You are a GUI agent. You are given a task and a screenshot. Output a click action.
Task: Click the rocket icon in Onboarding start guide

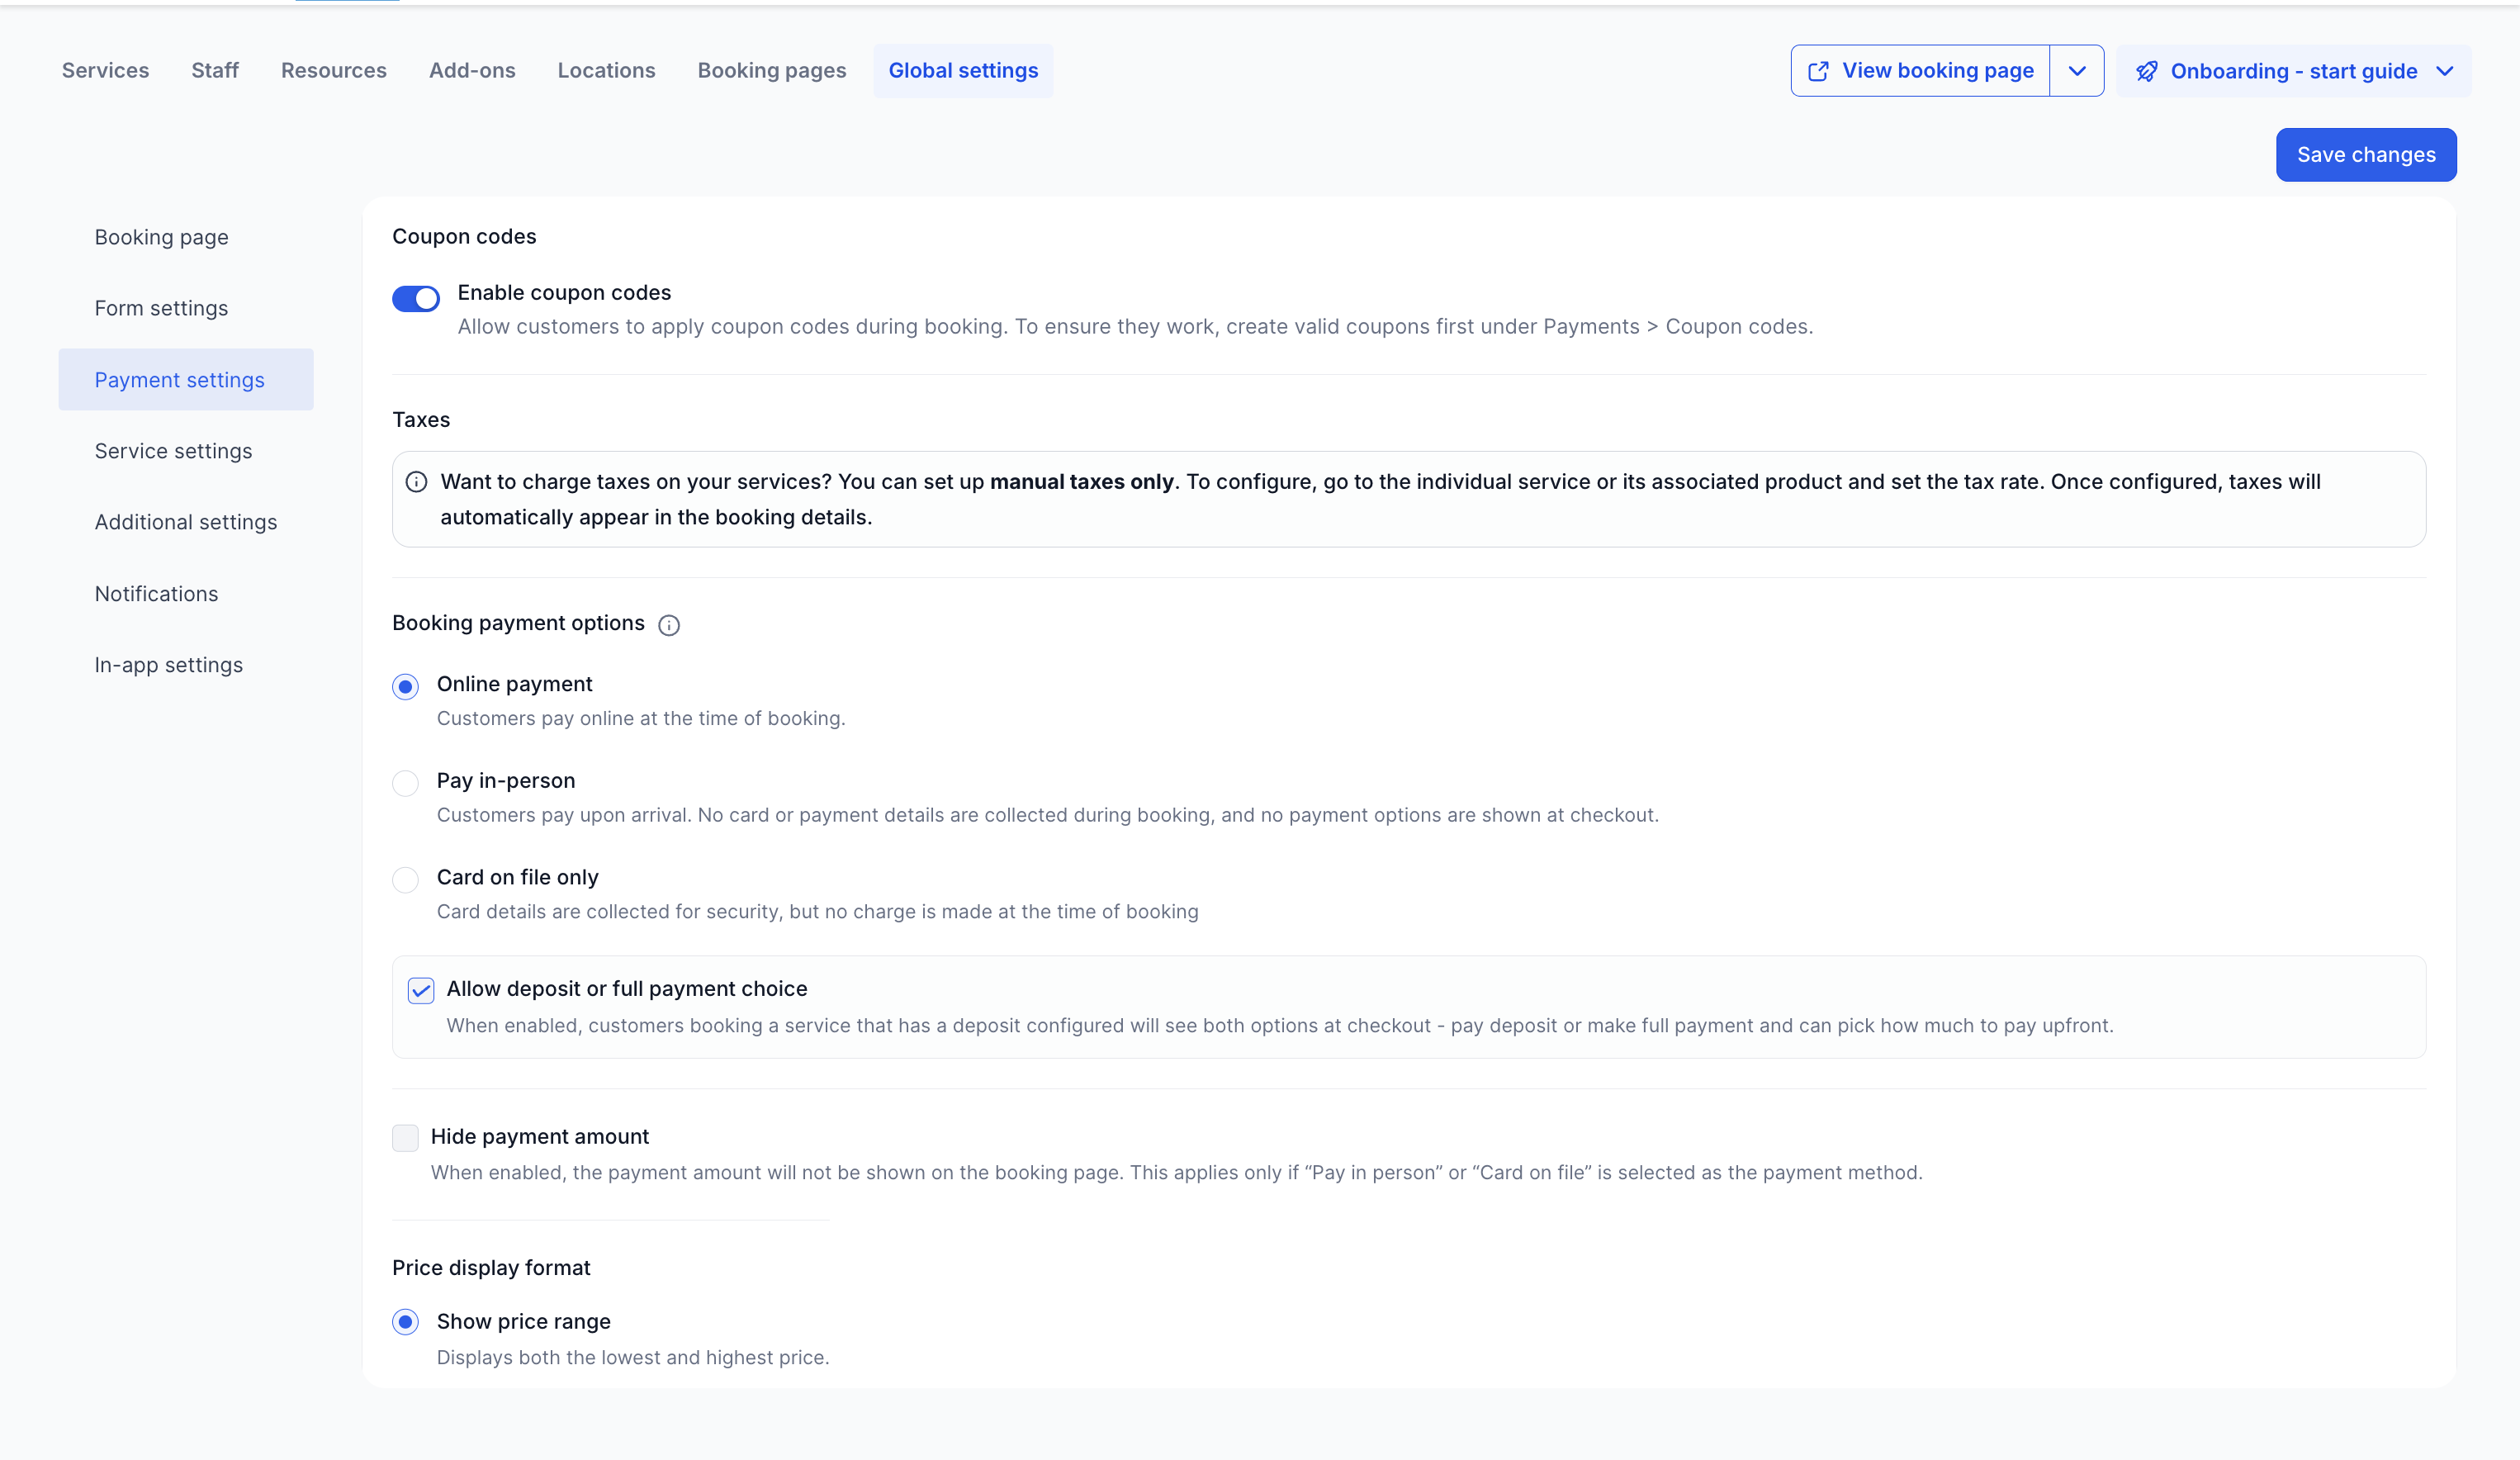point(2147,71)
